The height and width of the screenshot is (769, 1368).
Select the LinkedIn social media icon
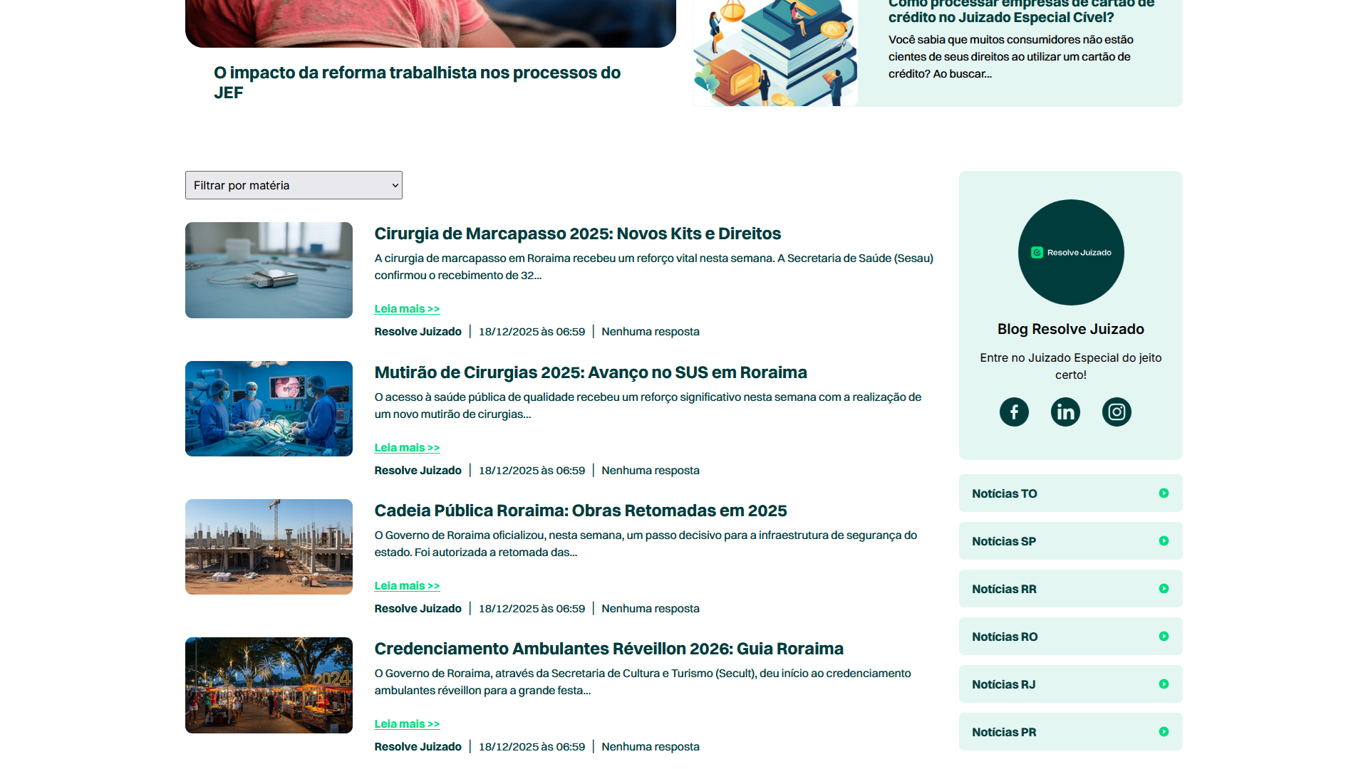coord(1065,412)
